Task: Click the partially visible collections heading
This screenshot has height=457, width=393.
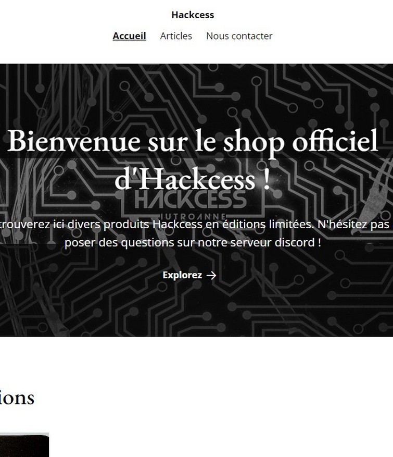Action: pos(17,398)
